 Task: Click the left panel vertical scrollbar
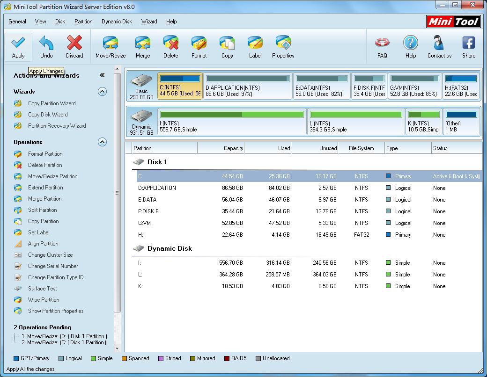coord(117,193)
